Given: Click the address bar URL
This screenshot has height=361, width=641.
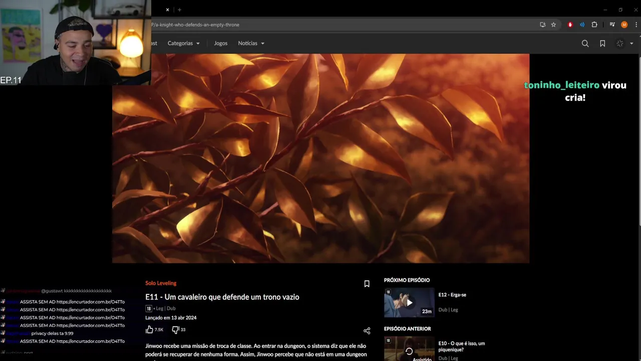Looking at the screenshot, I should 195,25.
